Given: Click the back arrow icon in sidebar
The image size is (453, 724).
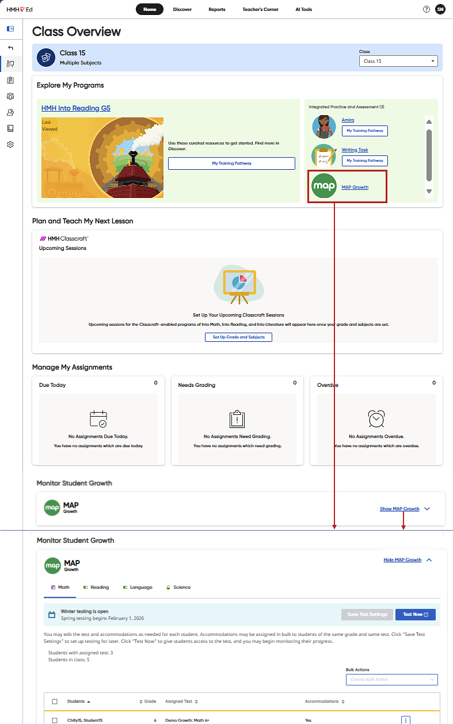Looking at the screenshot, I should point(10,47).
